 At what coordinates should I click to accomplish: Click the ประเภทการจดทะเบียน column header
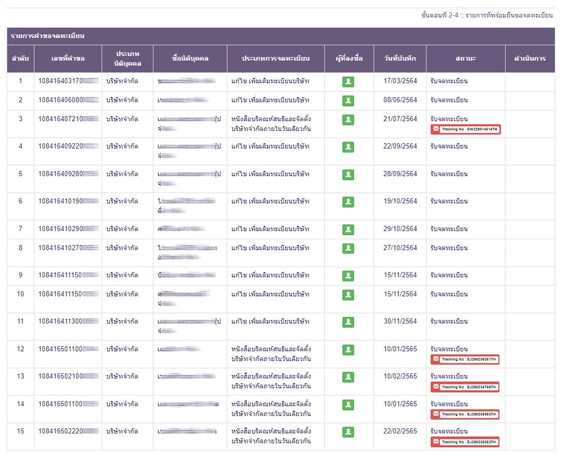point(275,59)
